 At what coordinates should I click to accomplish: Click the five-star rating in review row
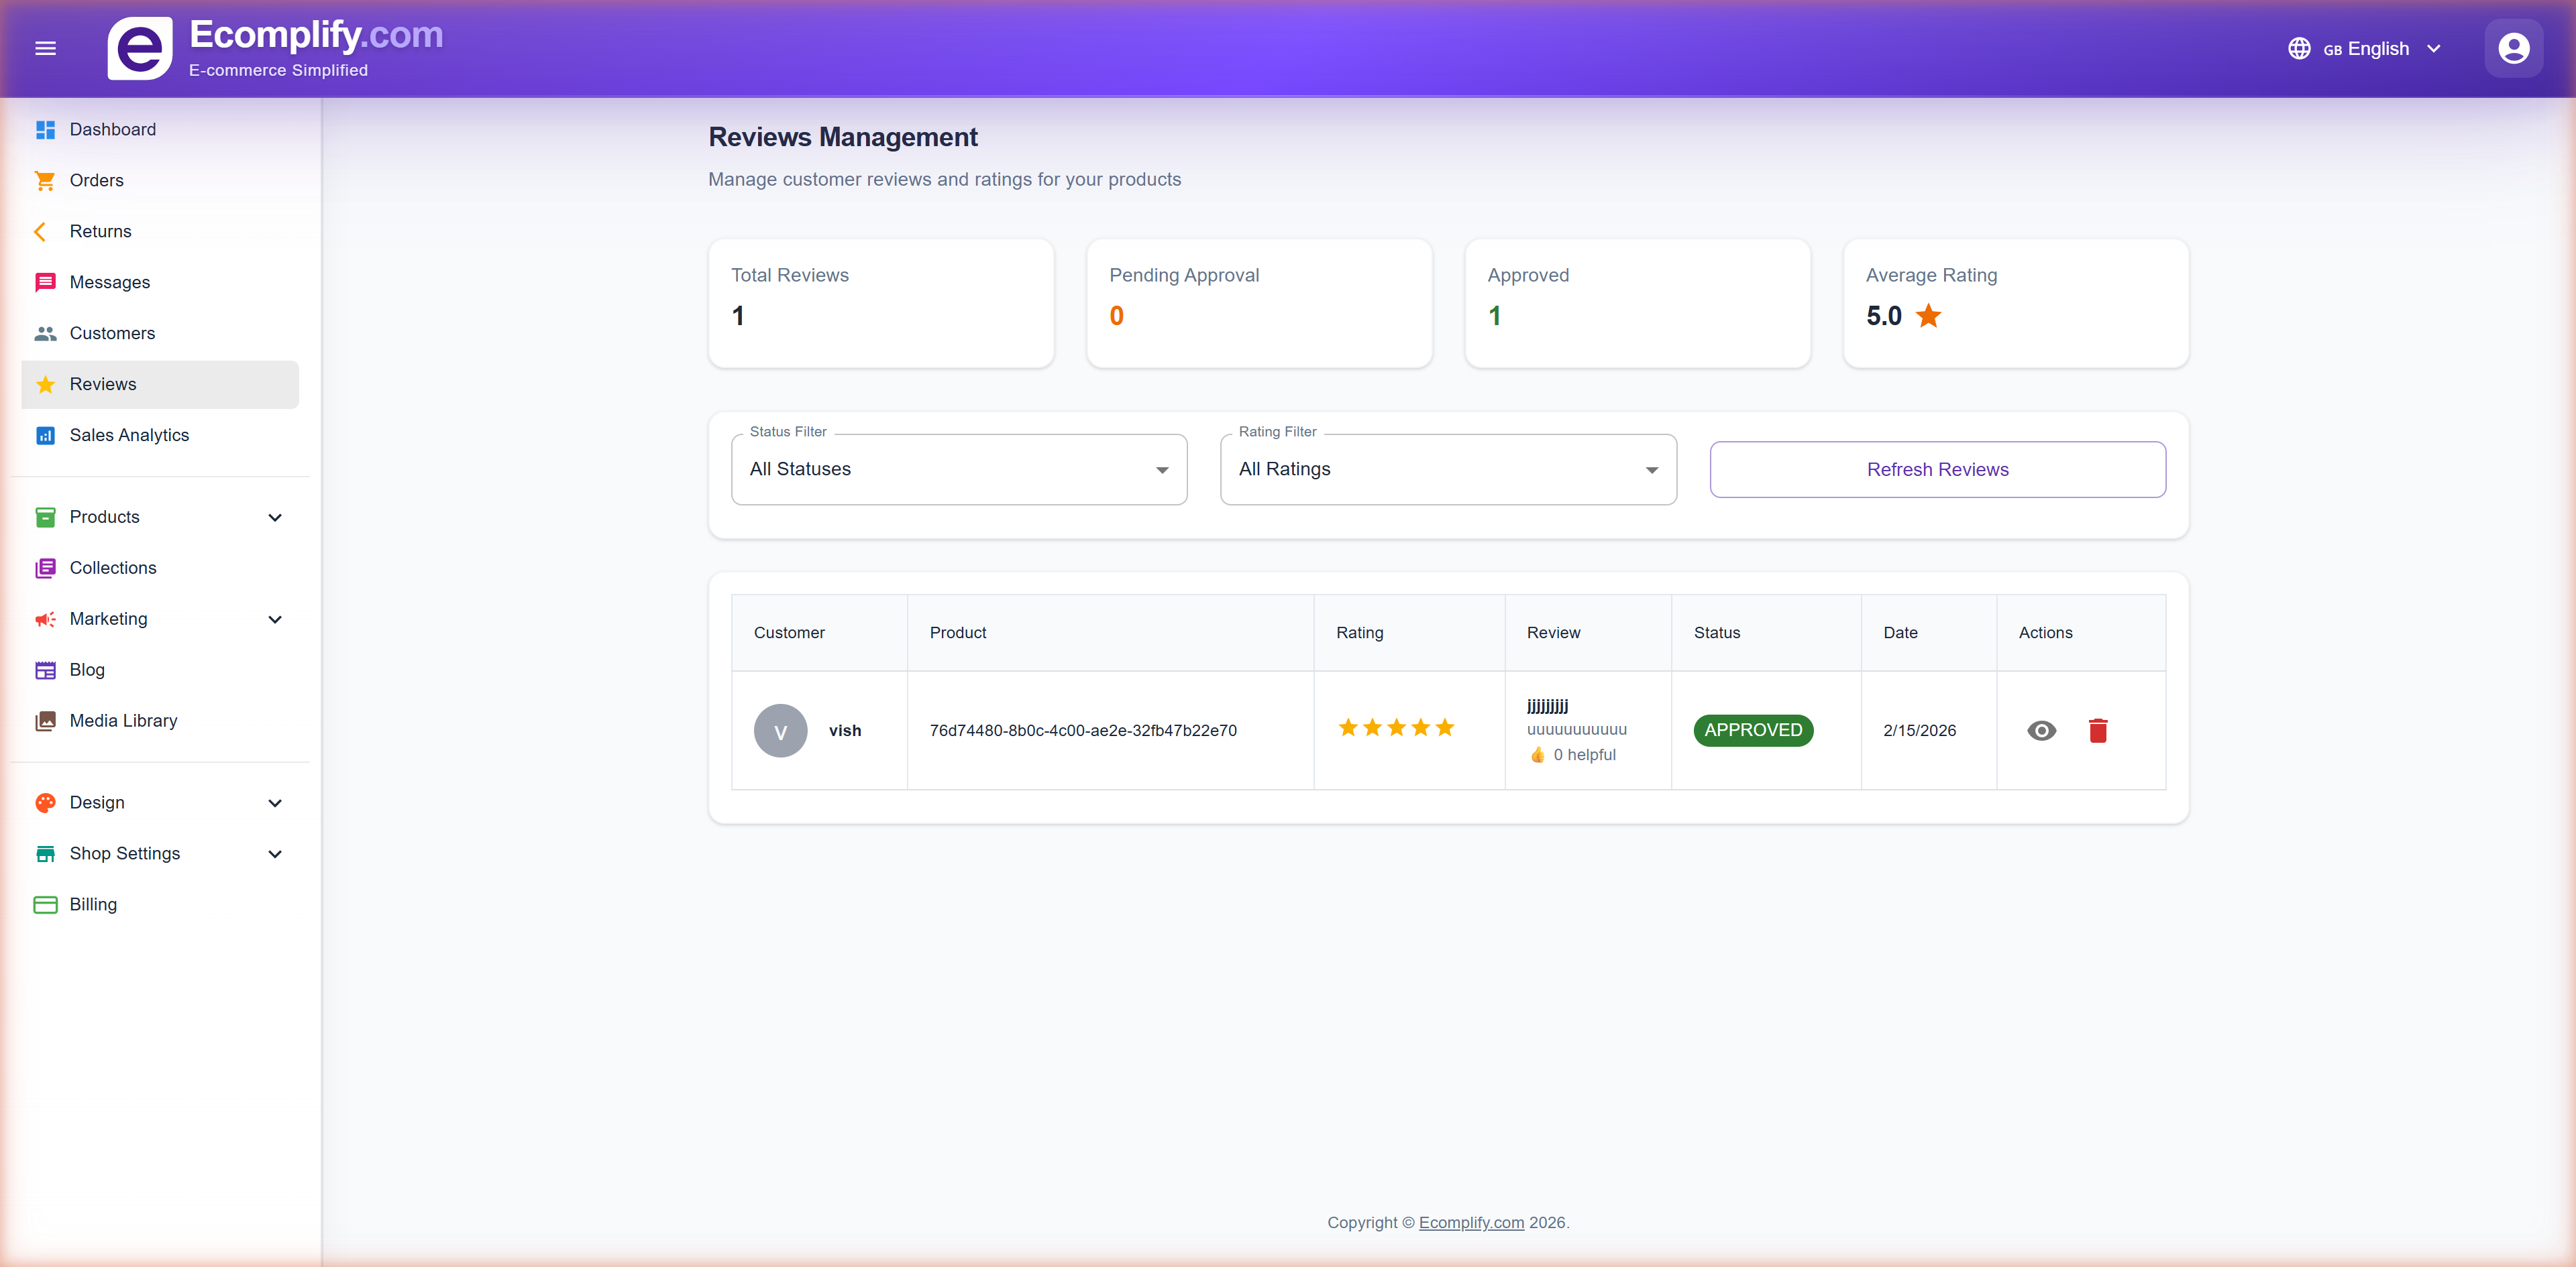[1396, 727]
